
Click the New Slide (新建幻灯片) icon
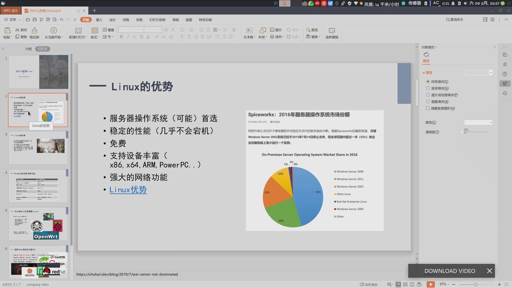[78, 30]
